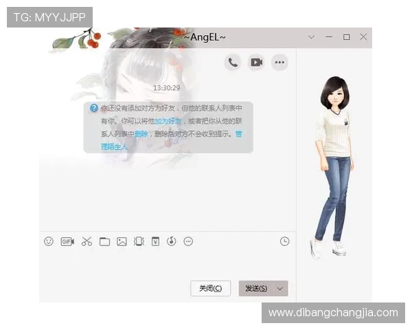Screen dimensions: 412x330
Task: Click the GIF recording icon
Action: pyautogui.click(x=67, y=241)
